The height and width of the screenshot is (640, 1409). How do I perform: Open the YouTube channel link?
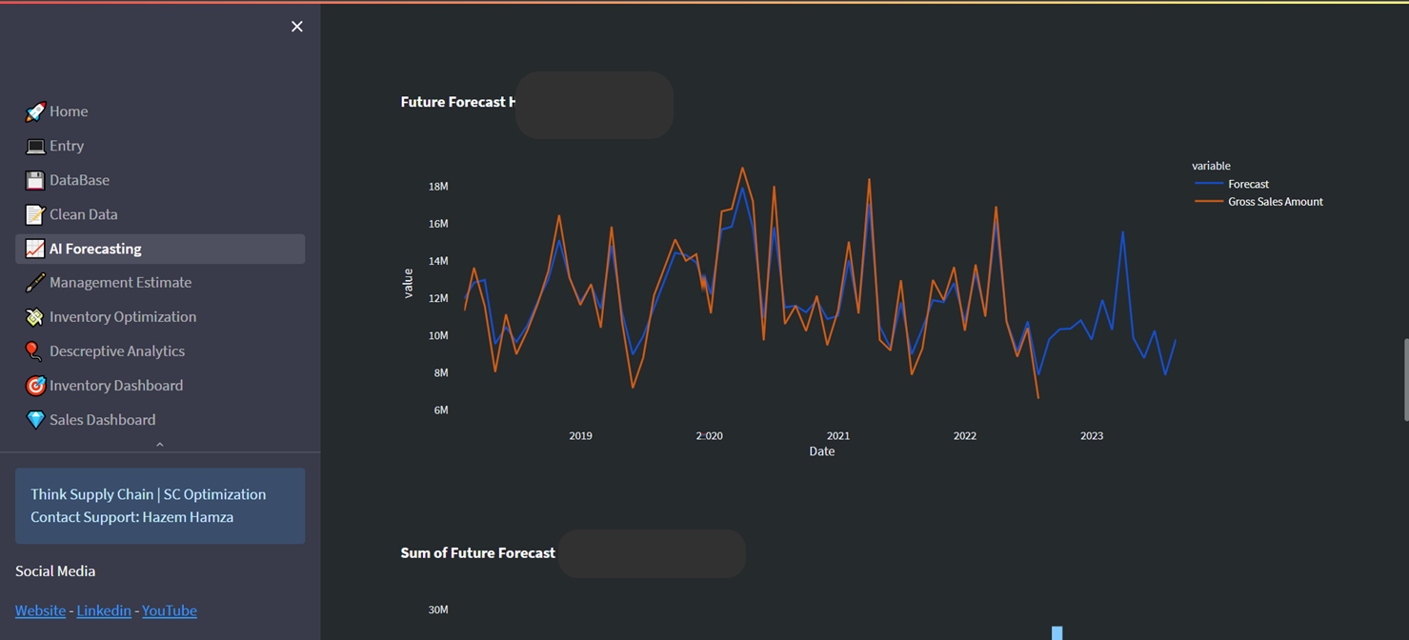pyautogui.click(x=169, y=610)
